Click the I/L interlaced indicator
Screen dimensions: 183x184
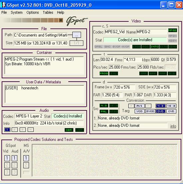coord(114,74)
